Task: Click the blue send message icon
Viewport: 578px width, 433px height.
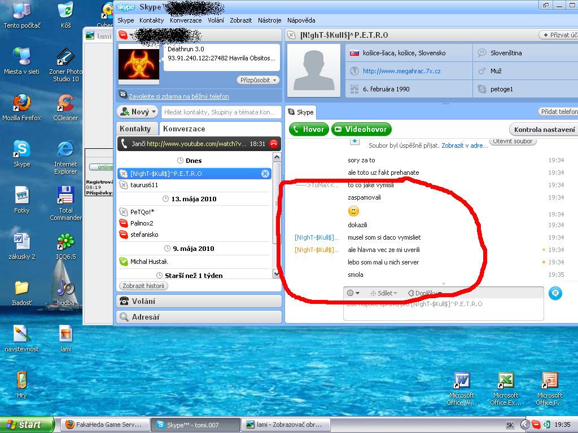Action: tap(555, 293)
